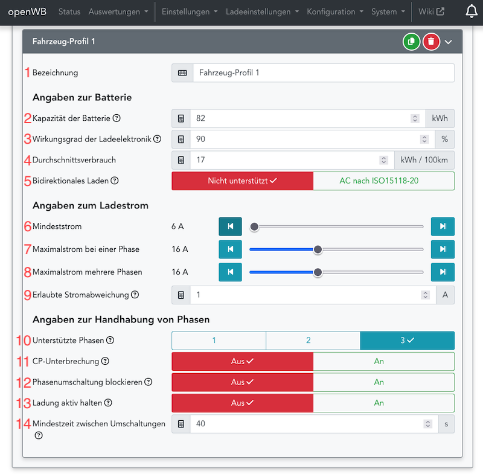The height and width of the screenshot is (474, 483).
Task: Open the Wiki external link
Action: pyautogui.click(x=431, y=11)
